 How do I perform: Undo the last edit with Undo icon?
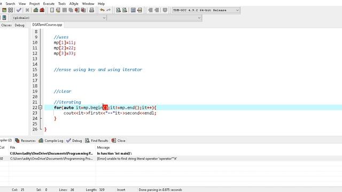click(102, 10)
